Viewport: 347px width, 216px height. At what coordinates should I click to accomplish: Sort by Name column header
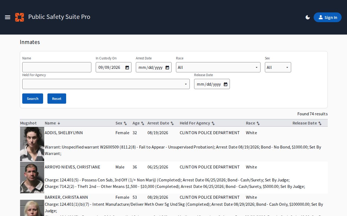coord(53,123)
